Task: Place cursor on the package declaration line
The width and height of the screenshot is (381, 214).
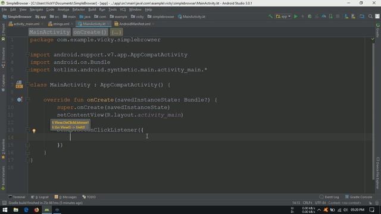Action: pyautogui.click(x=95, y=40)
